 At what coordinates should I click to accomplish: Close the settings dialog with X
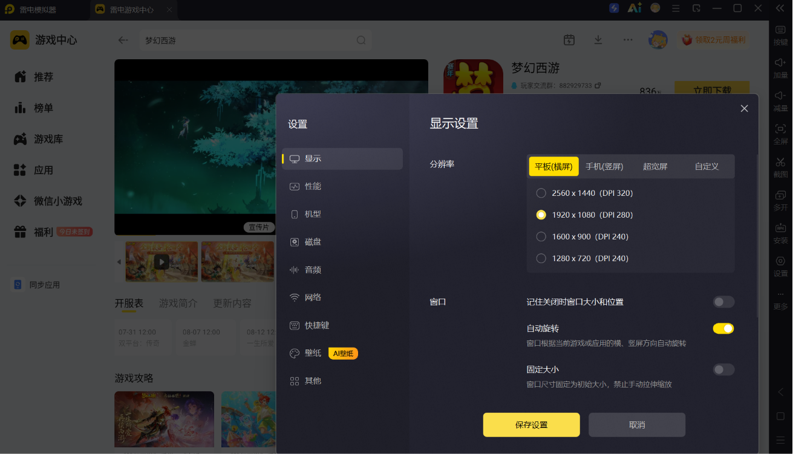(x=744, y=108)
